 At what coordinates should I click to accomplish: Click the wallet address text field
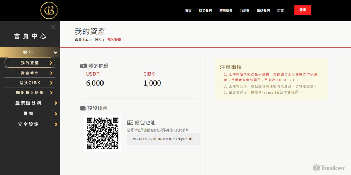coord(163,139)
